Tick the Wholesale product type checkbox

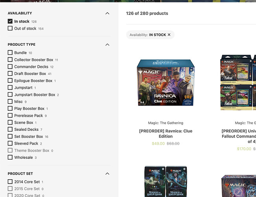click(x=10, y=158)
